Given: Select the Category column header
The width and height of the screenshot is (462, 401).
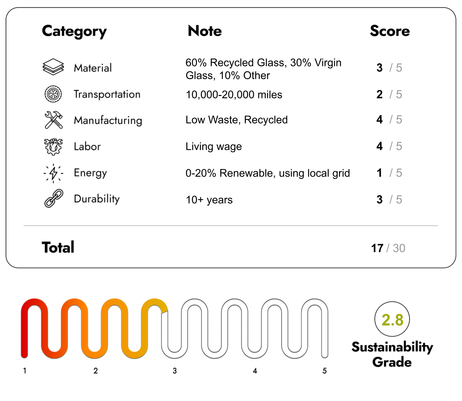Looking at the screenshot, I should [74, 31].
